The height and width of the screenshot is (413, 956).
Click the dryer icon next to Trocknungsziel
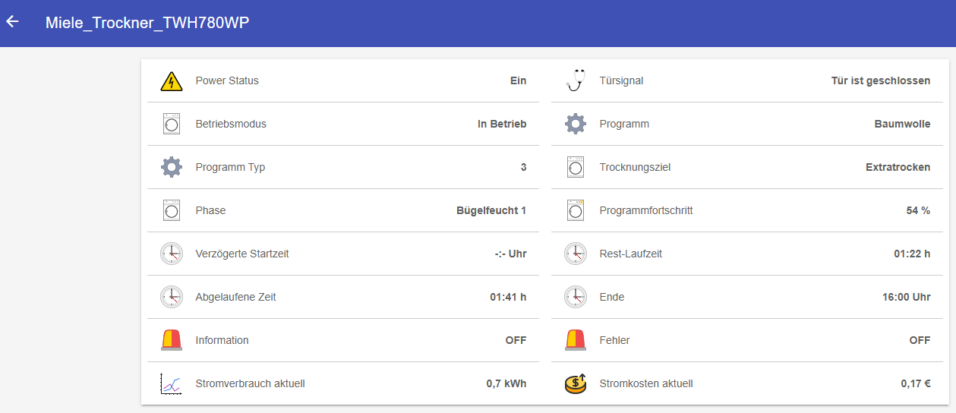[x=576, y=167]
